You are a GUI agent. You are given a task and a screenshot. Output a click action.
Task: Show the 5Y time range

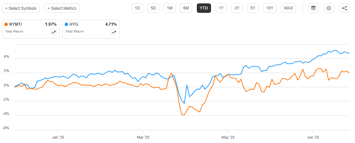(x=252, y=8)
